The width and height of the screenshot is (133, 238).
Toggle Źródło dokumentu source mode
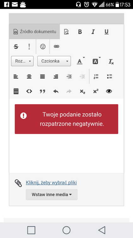34,32
